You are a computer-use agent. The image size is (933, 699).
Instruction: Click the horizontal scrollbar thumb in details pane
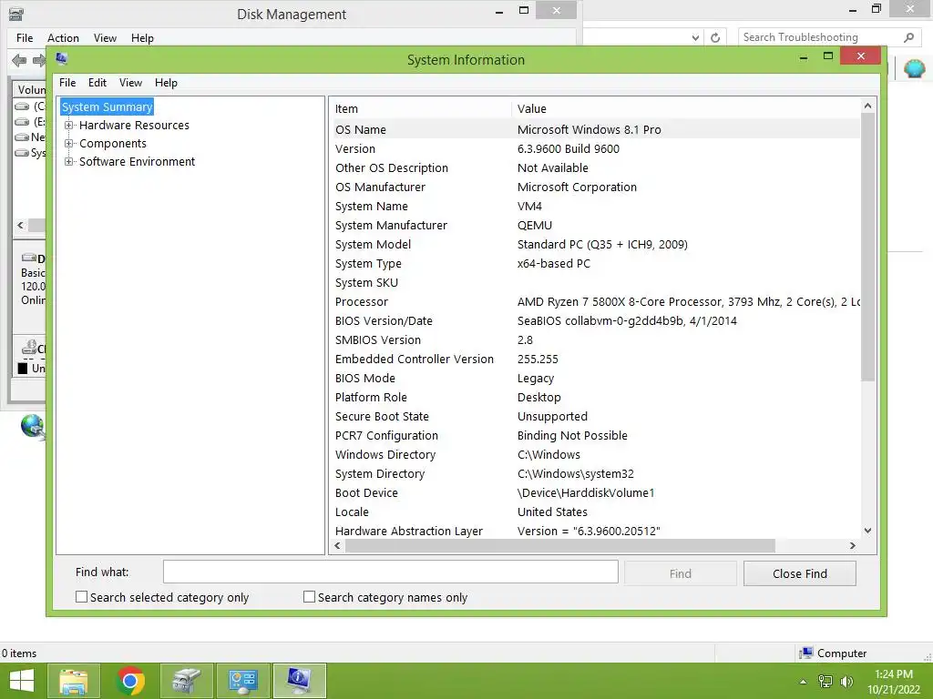[x=559, y=545]
